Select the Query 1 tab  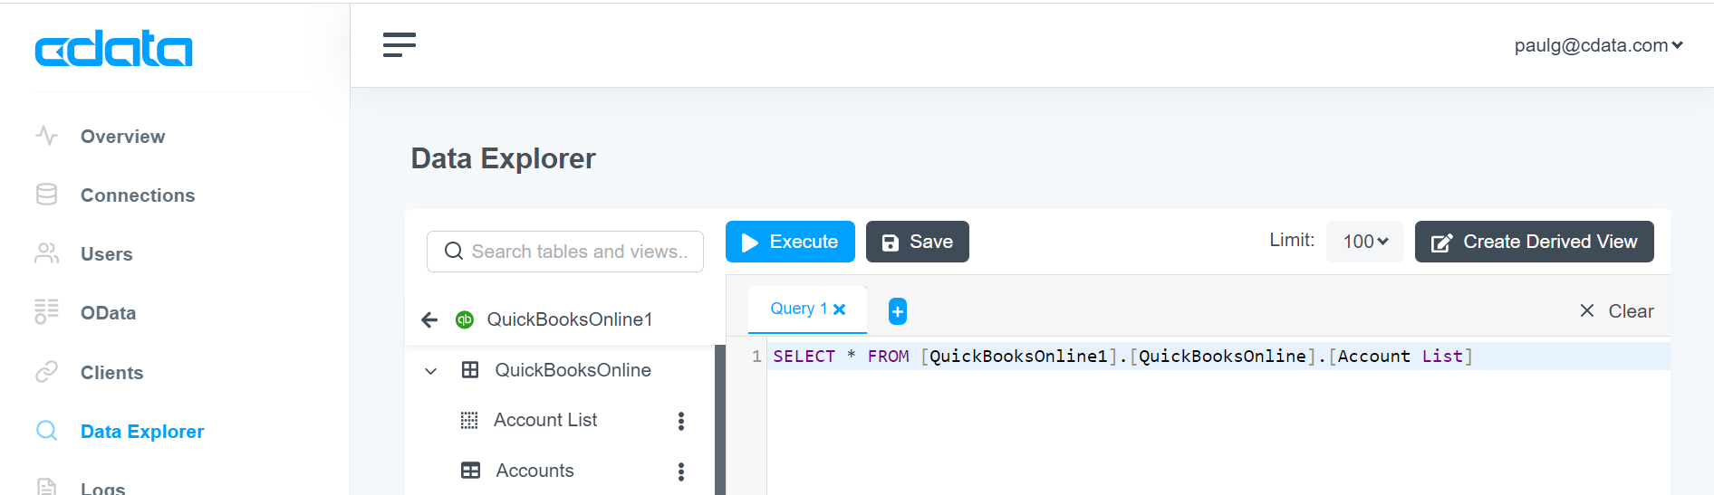click(798, 309)
